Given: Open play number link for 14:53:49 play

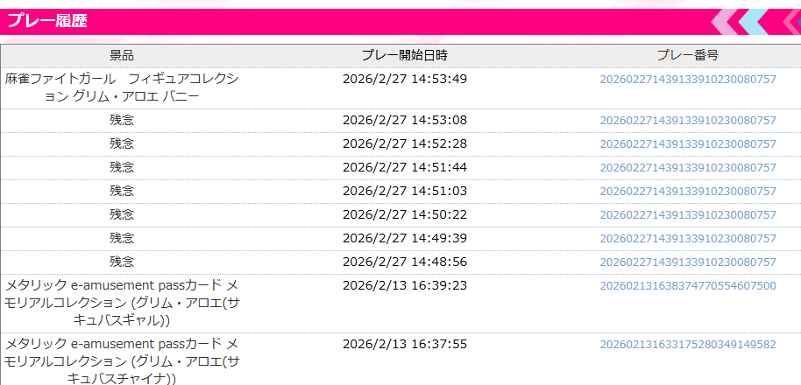Looking at the screenshot, I should tap(687, 79).
